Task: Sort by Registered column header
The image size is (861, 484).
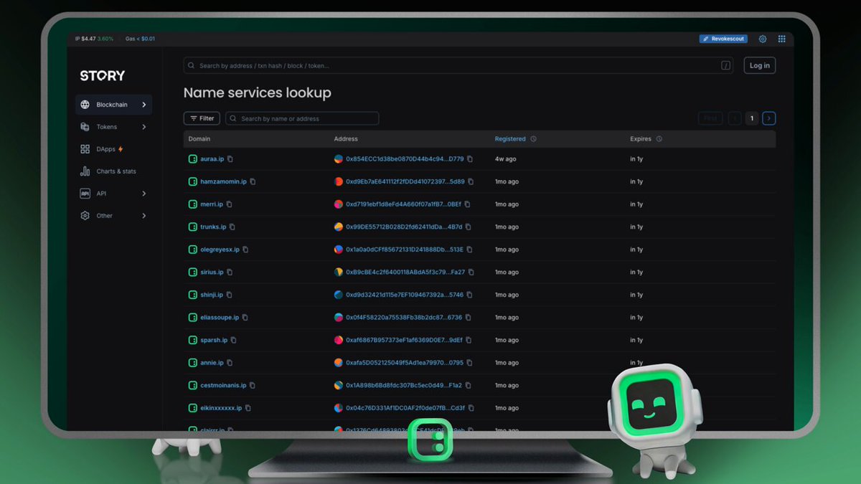Action: pos(510,139)
